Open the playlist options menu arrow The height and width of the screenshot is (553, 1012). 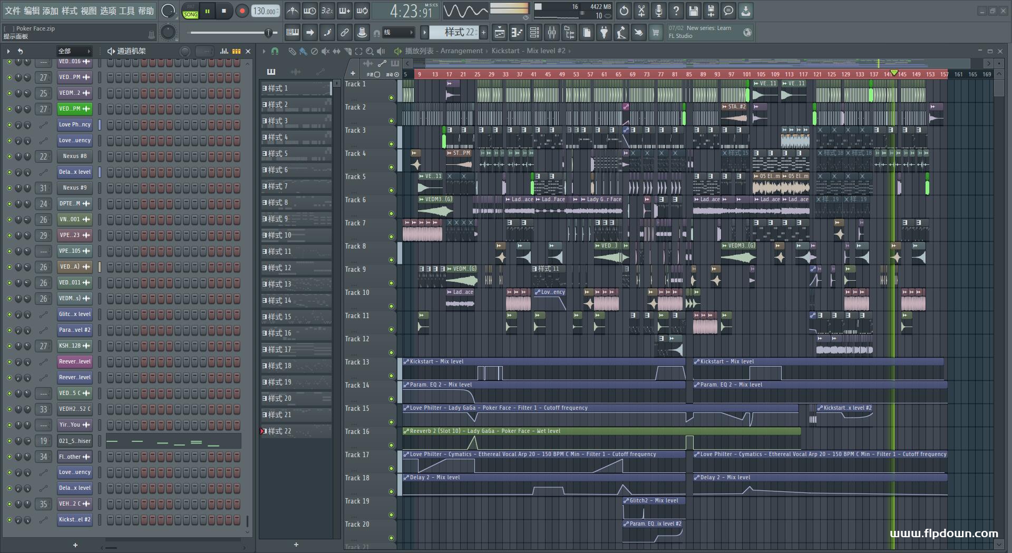point(264,51)
